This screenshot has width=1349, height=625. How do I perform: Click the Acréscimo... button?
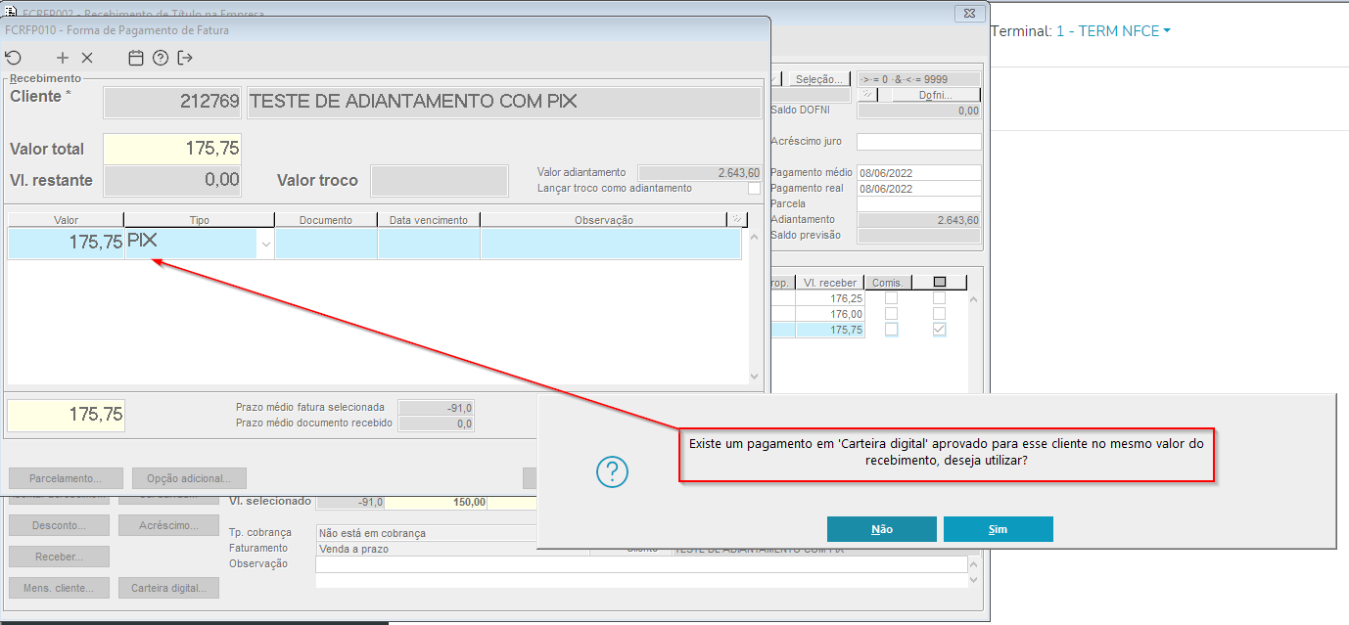coord(168,525)
